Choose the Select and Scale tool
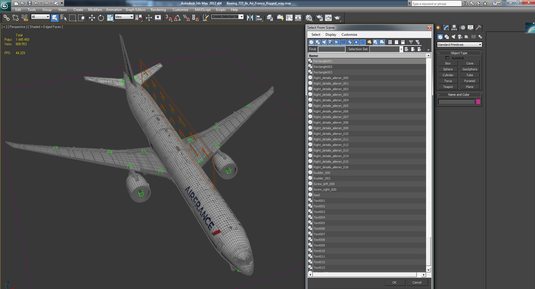Viewport: 535px width, 289px height. (110, 18)
